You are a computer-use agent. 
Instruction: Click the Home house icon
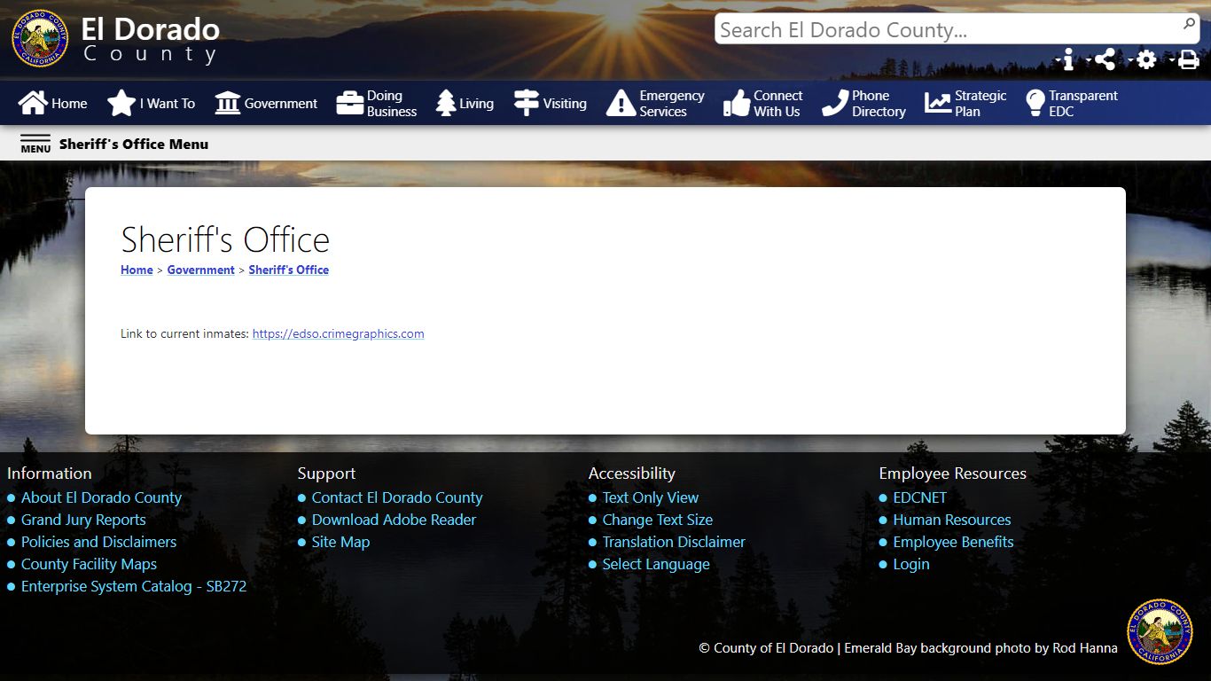point(33,103)
